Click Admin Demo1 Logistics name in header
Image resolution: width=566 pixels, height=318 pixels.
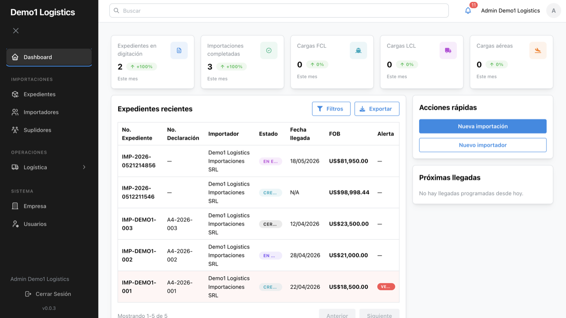pos(510,11)
